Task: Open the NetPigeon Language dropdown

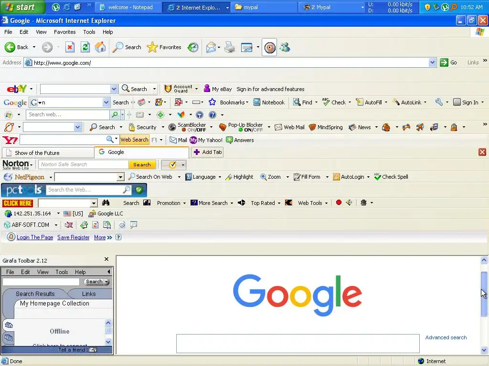Action: pos(220,177)
